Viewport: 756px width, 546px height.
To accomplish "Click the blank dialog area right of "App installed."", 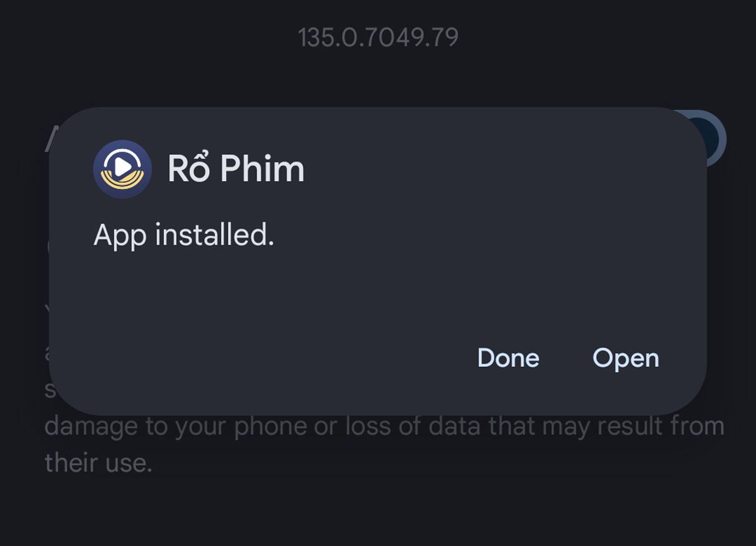I will point(487,236).
